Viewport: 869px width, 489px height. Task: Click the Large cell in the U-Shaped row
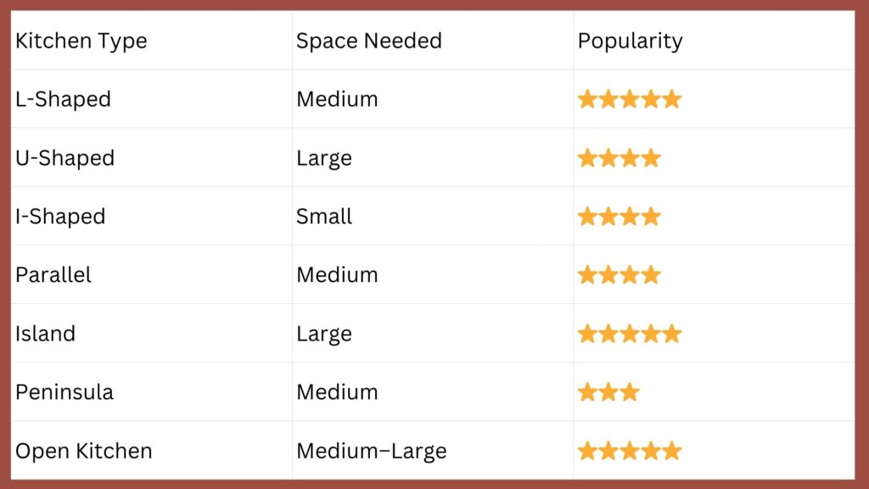click(x=323, y=158)
